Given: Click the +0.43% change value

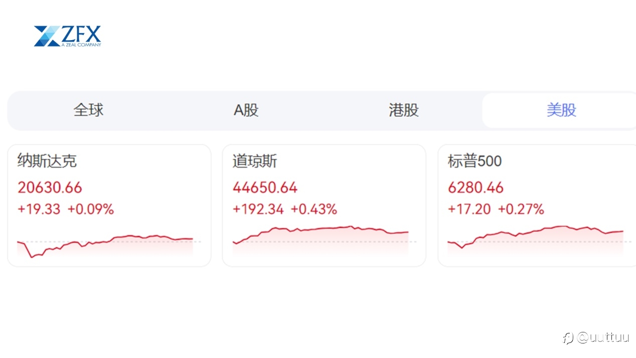Looking at the screenshot, I should 314,209.
